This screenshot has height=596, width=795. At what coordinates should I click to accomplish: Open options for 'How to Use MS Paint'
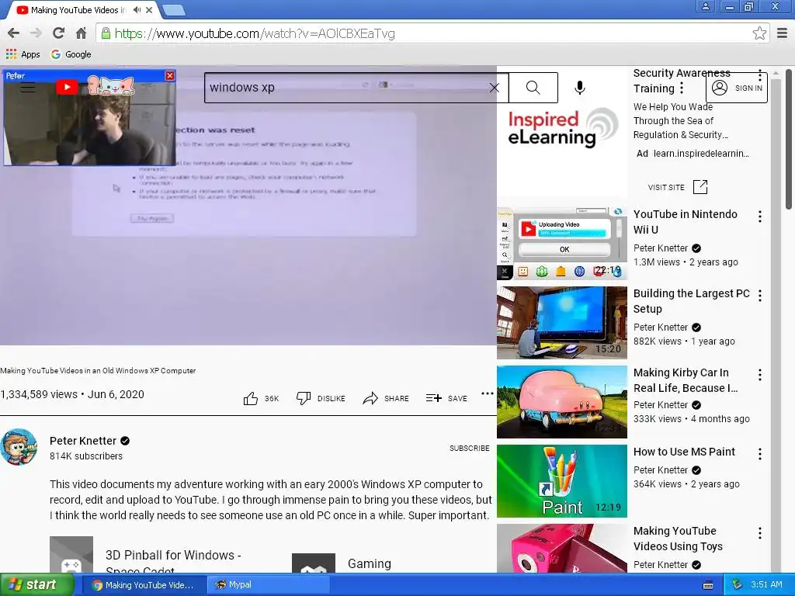(x=759, y=454)
